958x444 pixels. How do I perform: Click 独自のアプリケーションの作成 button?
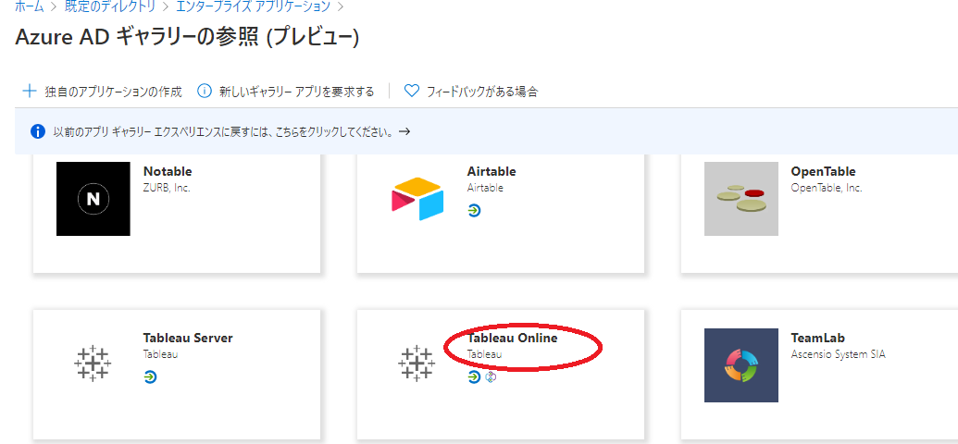click(113, 92)
